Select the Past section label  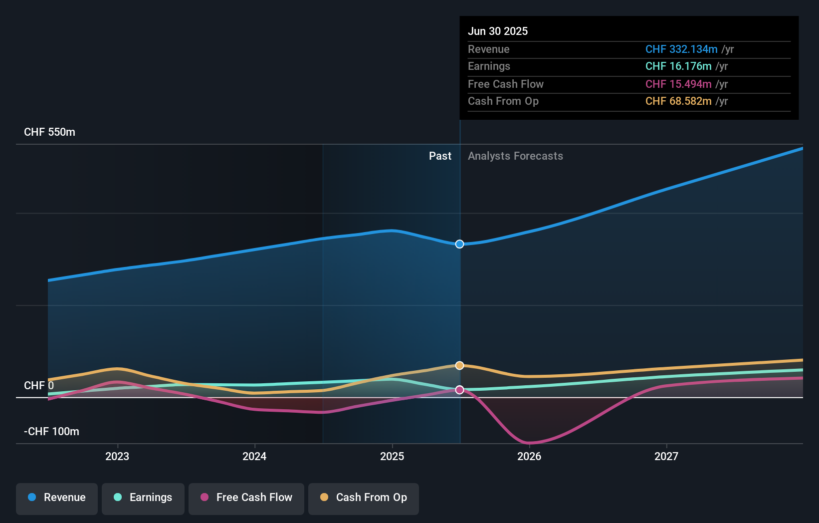[x=440, y=156]
